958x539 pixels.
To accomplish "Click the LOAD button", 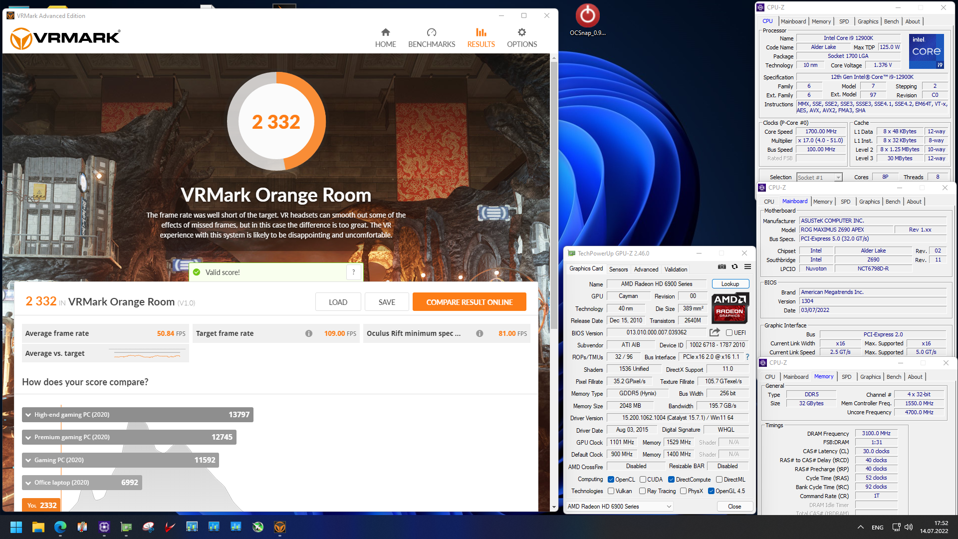I will coord(338,302).
